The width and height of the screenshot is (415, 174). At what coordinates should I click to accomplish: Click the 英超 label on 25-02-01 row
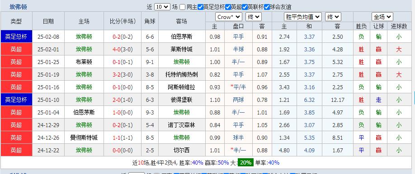16,50
